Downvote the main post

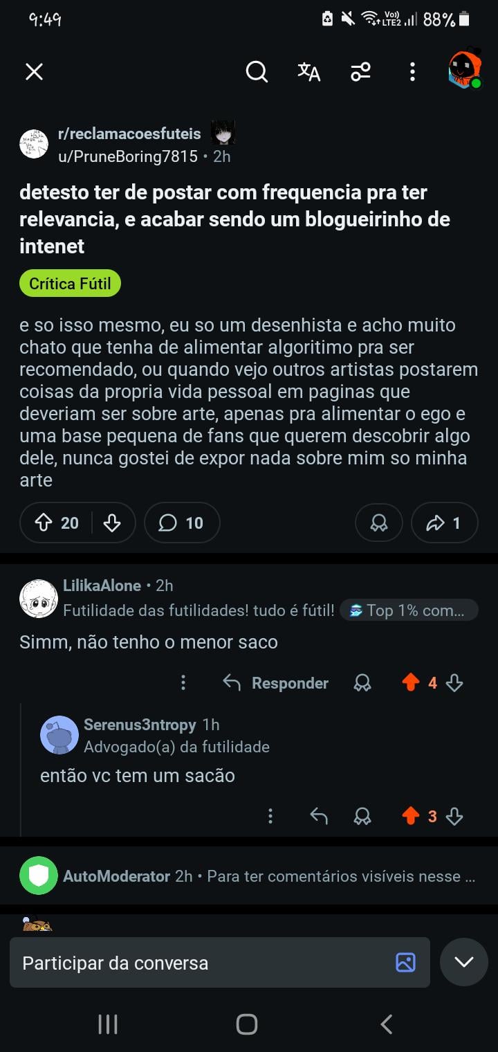point(112,523)
